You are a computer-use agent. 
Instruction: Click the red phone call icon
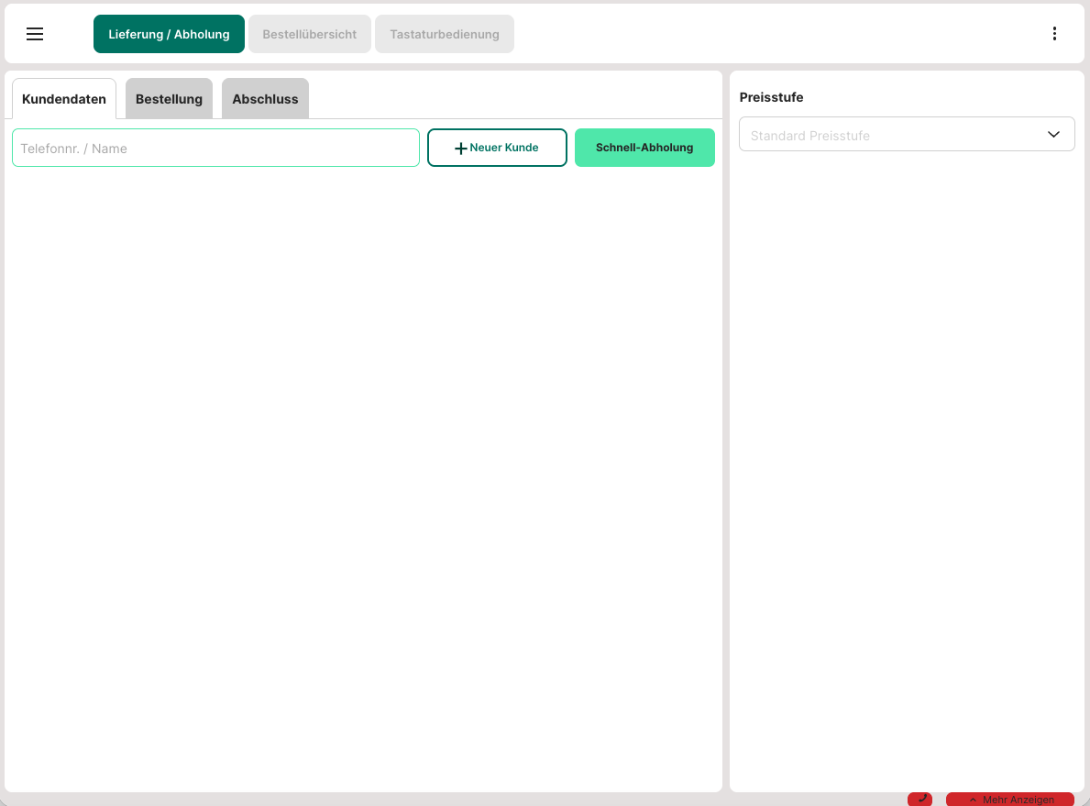pos(920,799)
